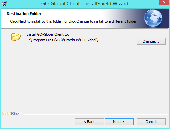Click the 'GraphOn' segment of the install path
The width and height of the screenshot is (170, 129).
click(x=72, y=40)
